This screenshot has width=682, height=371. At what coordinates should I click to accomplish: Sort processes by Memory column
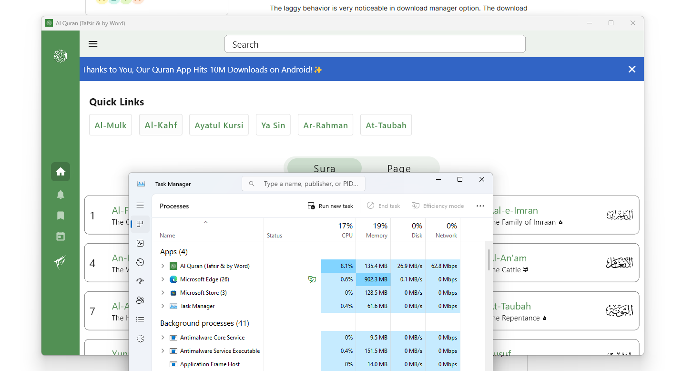(x=373, y=230)
